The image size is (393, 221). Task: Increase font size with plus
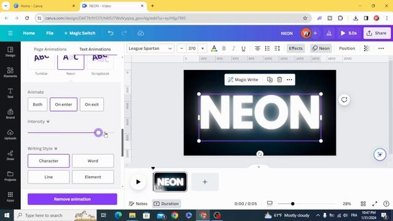pos(203,48)
